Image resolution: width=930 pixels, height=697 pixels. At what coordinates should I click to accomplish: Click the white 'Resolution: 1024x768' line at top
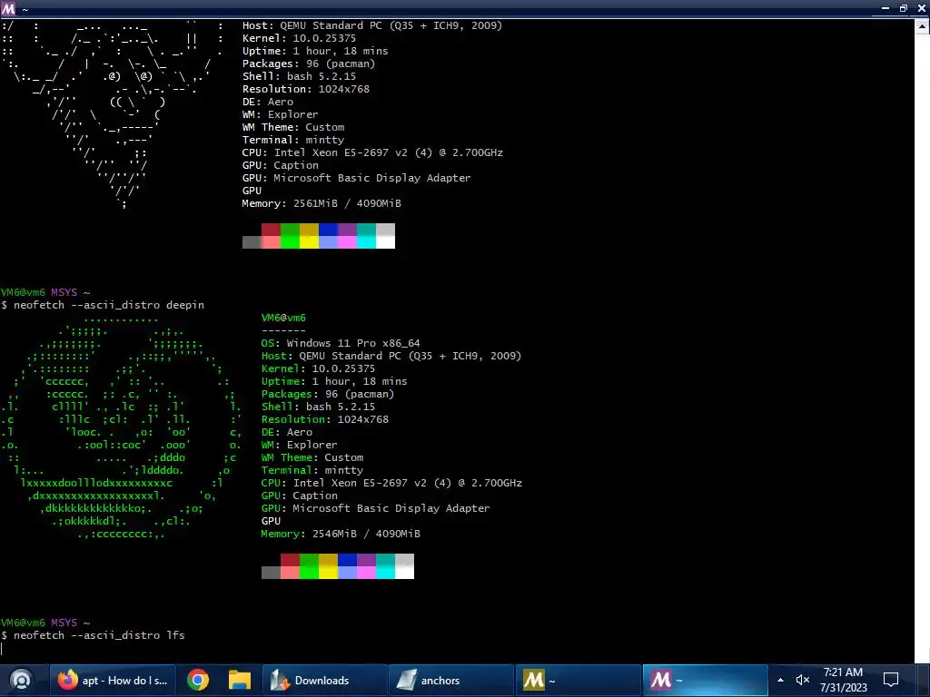tap(305, 89)
